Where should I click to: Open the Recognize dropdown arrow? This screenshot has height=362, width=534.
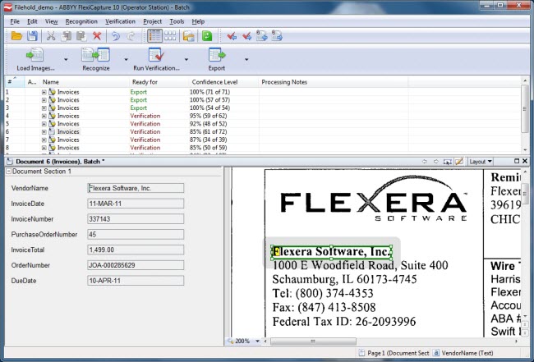click(x=126, y=60)
